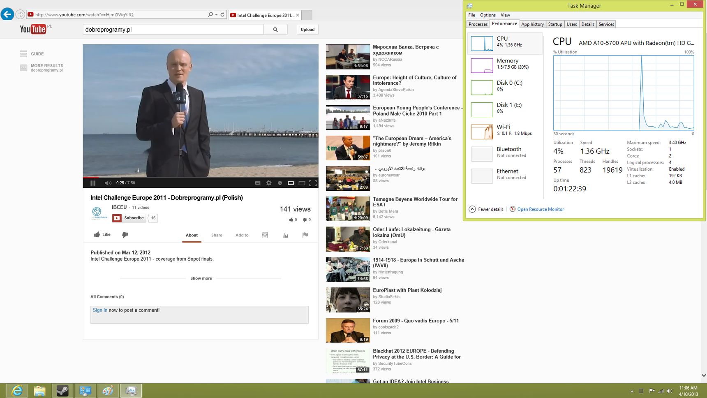707x398 pixels.
Task: Pause the YouTube video
Action: pos(93,183)
